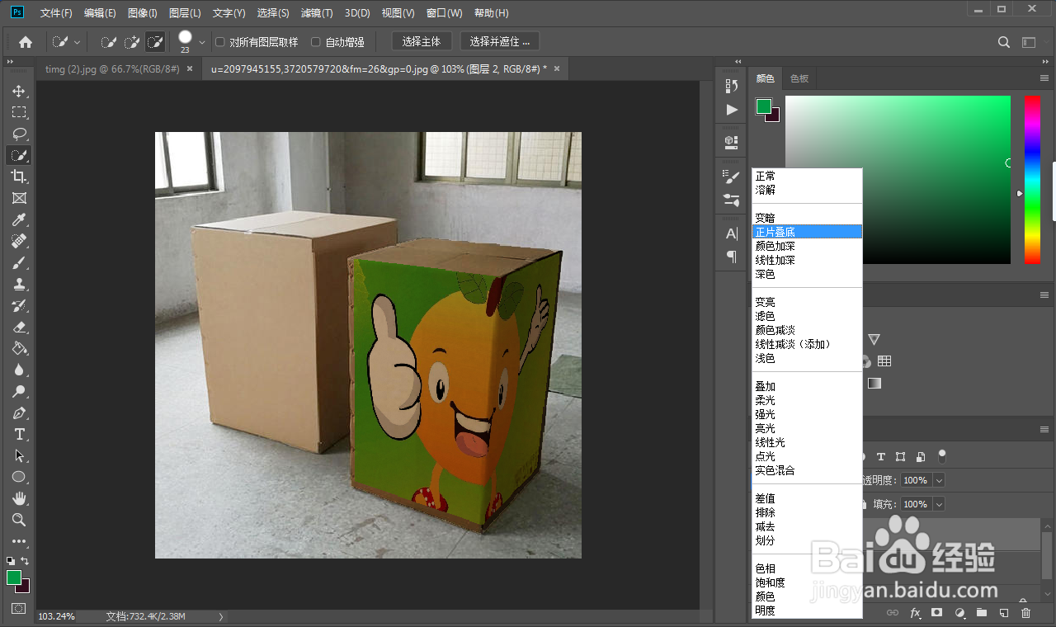Select the Hand tool

19,498
